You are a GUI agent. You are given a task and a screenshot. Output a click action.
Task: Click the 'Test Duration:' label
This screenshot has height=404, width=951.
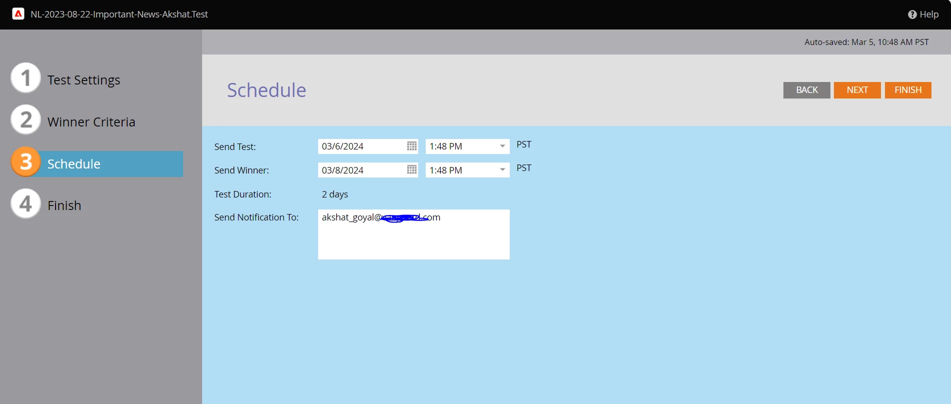click(x=243, y=194)
